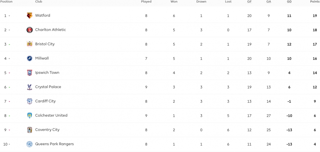This screenshot has height=152, width=320.
Task: Click the GF column header abbreviation
Action: coord(250,2)
